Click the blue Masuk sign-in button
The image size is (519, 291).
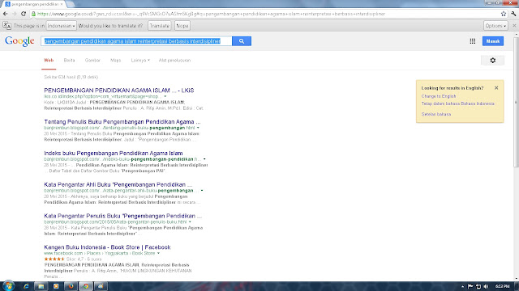point(493,41)
